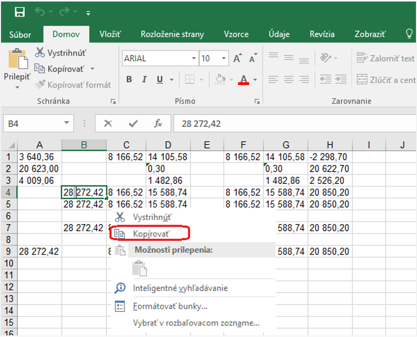Click the Vystrihnúť scissors icon in ribbon
The image size is (417, 337).
(40, 53)
